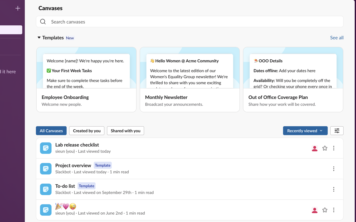Click the Canvases page heading

tap(50, 8)
